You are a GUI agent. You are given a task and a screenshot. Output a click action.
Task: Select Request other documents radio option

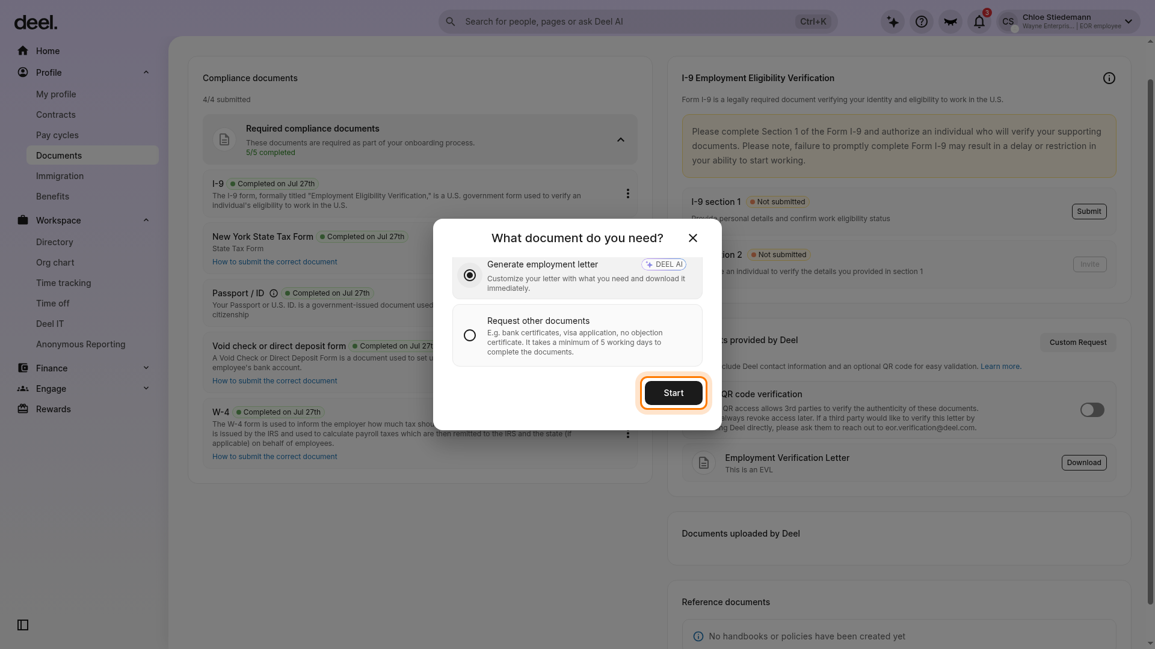click(470, 335)
